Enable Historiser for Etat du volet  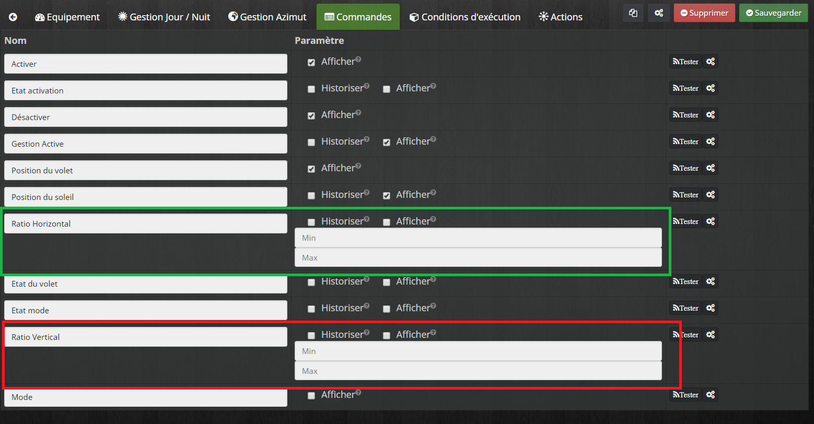point(311,282)
